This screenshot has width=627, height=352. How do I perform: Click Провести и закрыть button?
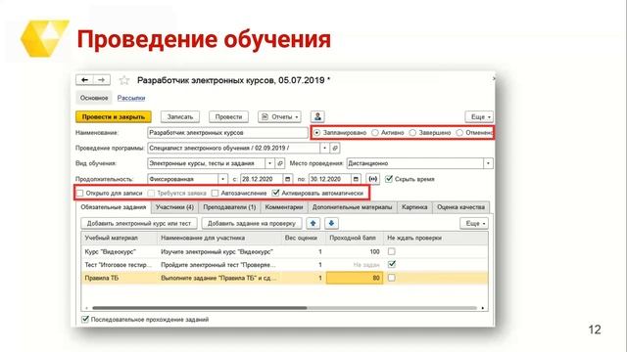click(114, 116)
